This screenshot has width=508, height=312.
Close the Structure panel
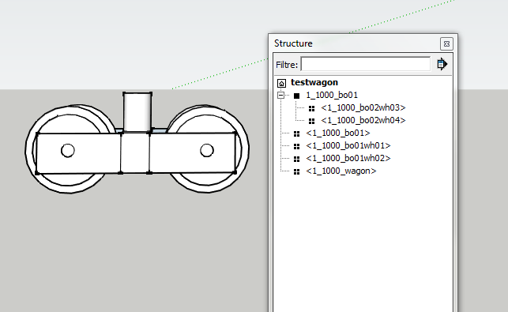click(x=446, y=43)
